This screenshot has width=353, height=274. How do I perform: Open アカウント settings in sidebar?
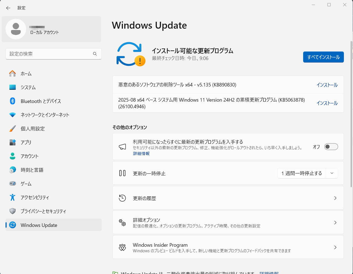53,156
